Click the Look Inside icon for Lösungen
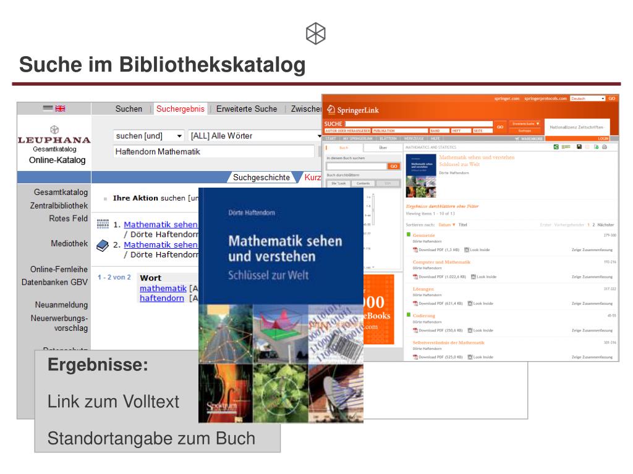633x474 pixels. (x=470, y=304)
